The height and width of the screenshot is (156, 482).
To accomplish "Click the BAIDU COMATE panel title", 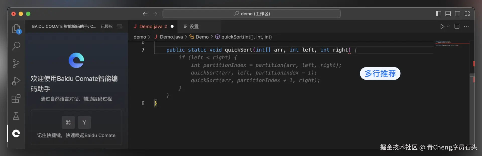I will [64, 26].
